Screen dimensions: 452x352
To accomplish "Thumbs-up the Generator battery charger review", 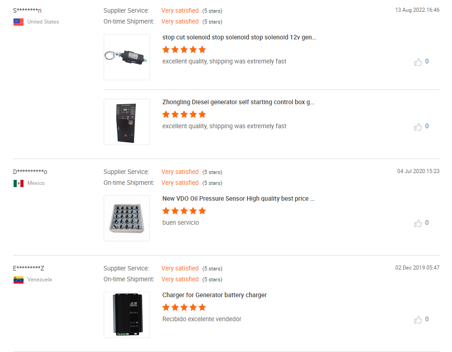I will click(x=418, y=320).
